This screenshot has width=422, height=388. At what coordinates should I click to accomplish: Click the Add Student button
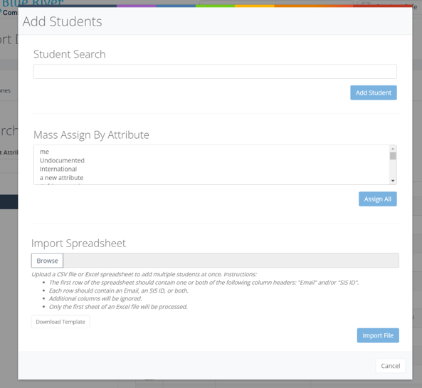[374, 93]
